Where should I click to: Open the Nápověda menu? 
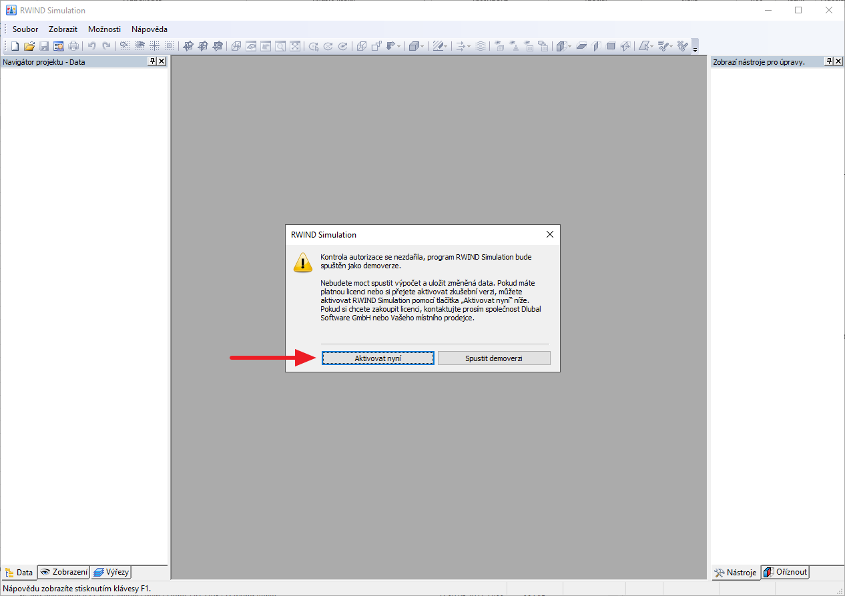(150, 29)
